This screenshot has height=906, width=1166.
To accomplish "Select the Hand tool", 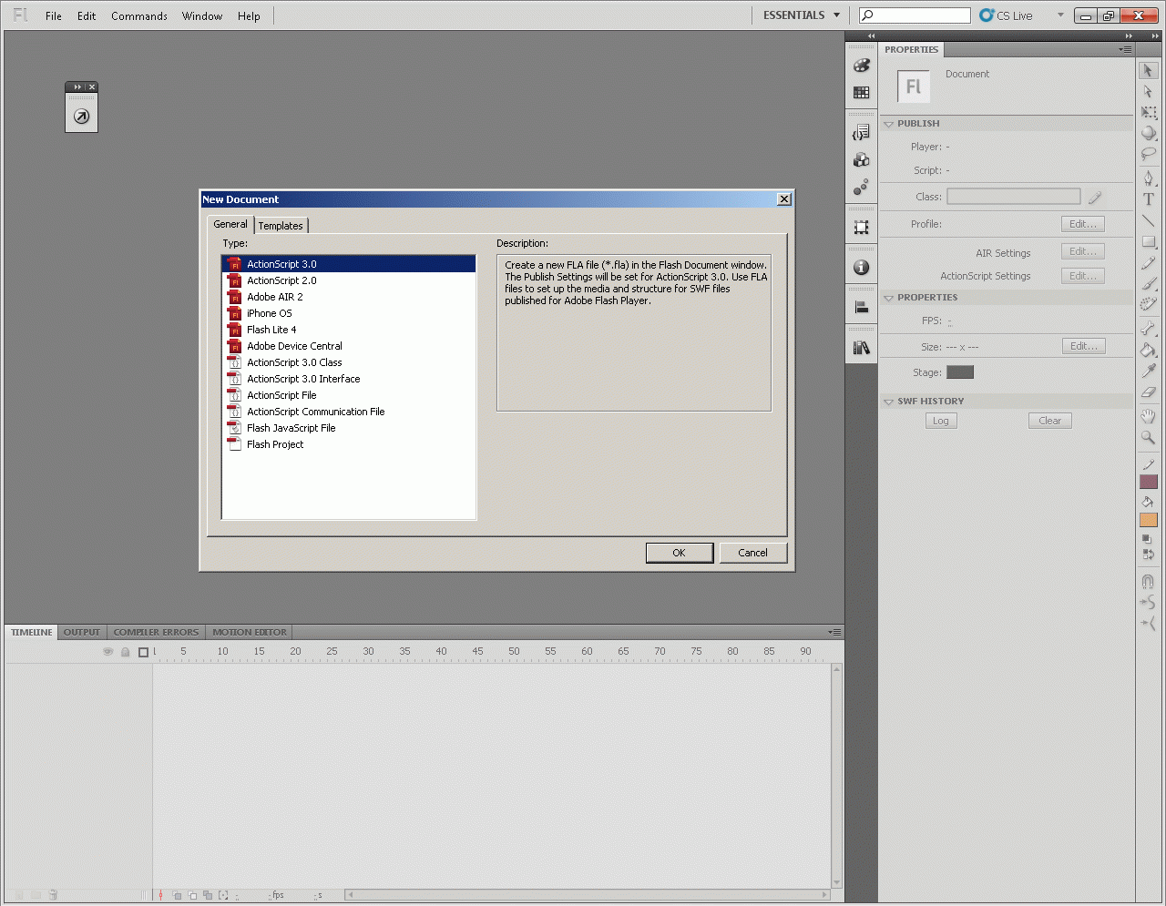I will coord(1148,416).
